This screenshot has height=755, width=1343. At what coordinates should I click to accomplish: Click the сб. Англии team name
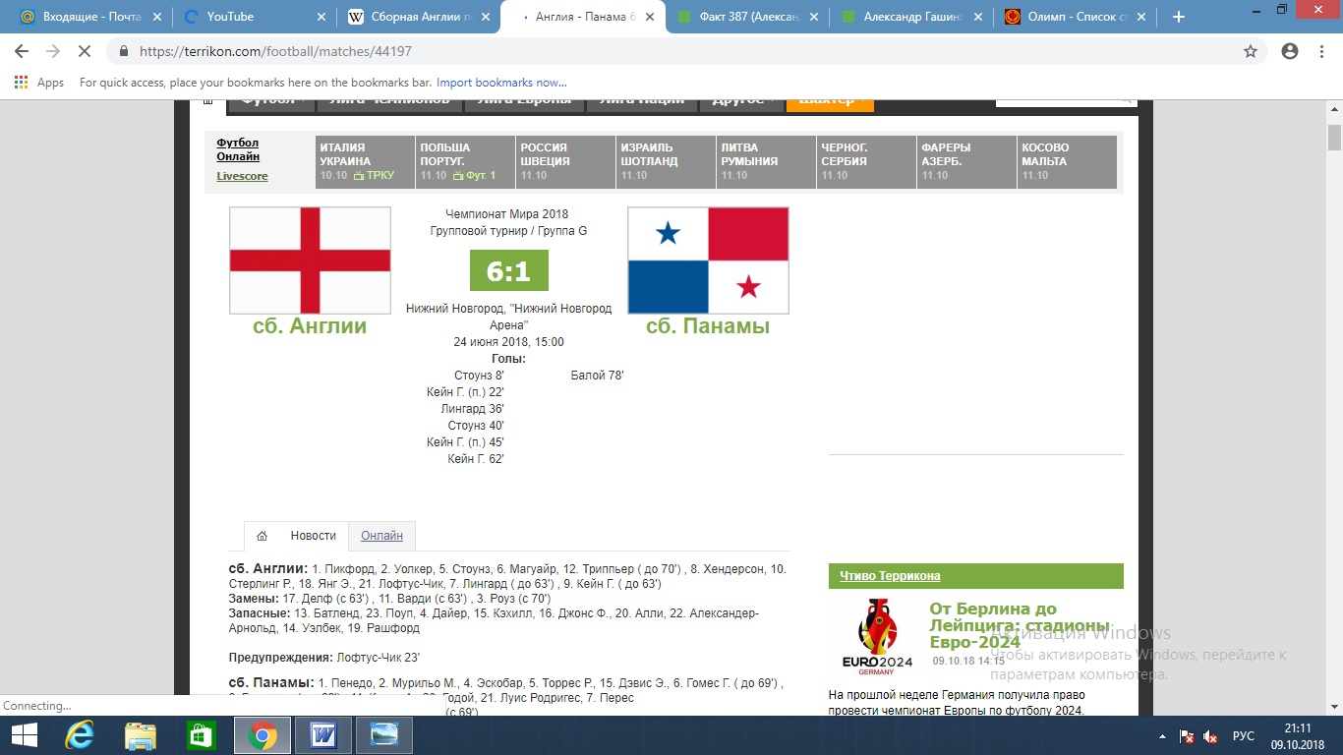click(310, 326)
